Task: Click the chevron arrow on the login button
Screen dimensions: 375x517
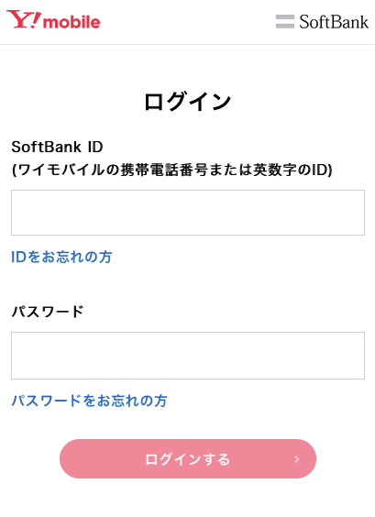Action: [x=296, y=459]
